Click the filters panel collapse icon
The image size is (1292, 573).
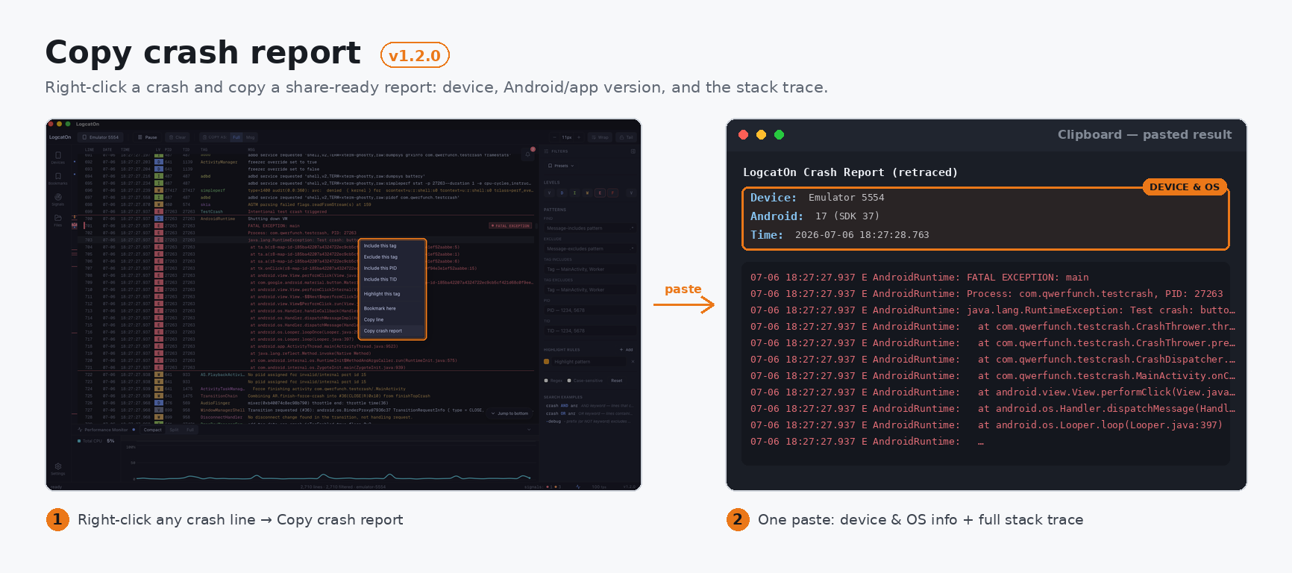[x=633, y=151]
